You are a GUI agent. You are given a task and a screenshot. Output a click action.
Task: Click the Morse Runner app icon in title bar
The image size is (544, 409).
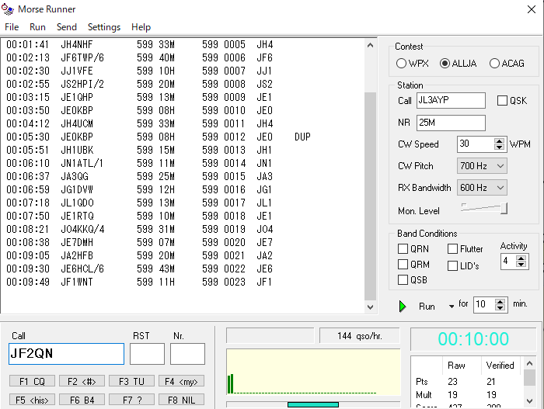coord(7,9)
